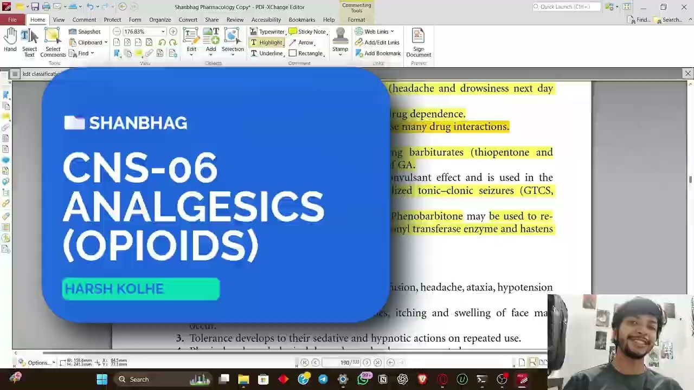Go to first page button
Viewport: 694px width, 390px height.
304,362
